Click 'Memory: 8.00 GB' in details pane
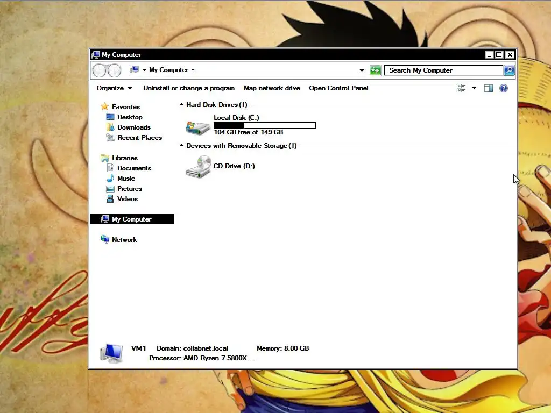 tap(283, 348)
